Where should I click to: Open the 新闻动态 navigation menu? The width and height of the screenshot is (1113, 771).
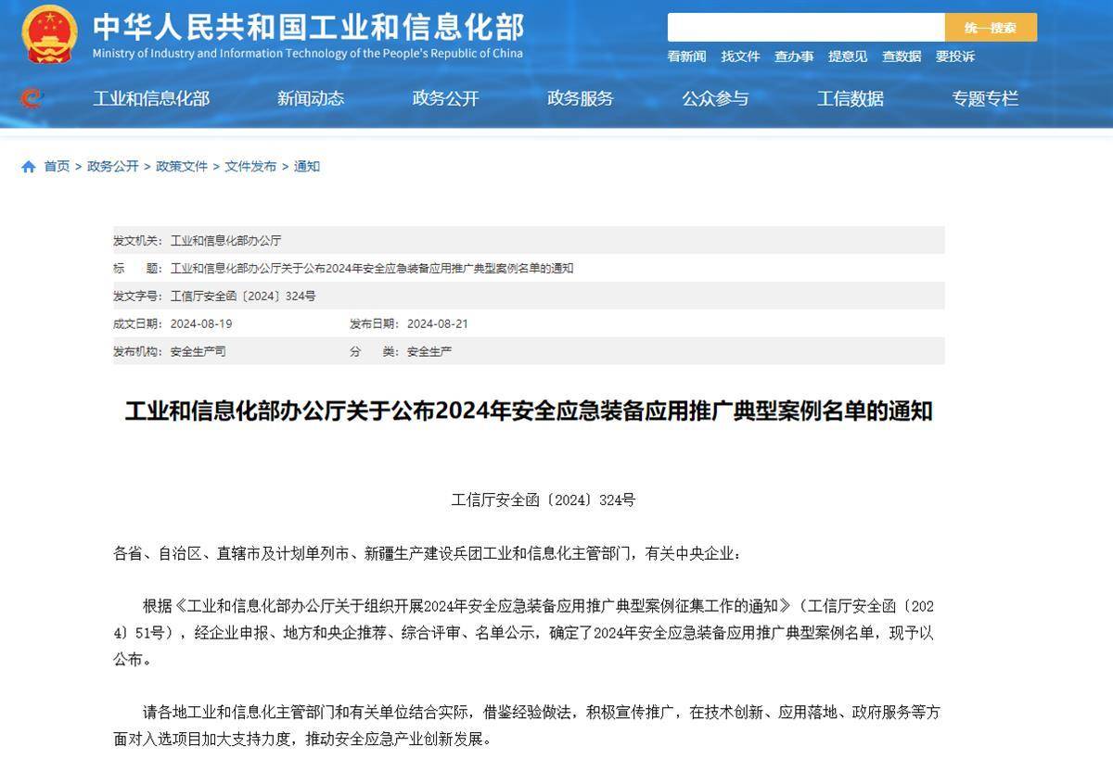pos(311,98)
